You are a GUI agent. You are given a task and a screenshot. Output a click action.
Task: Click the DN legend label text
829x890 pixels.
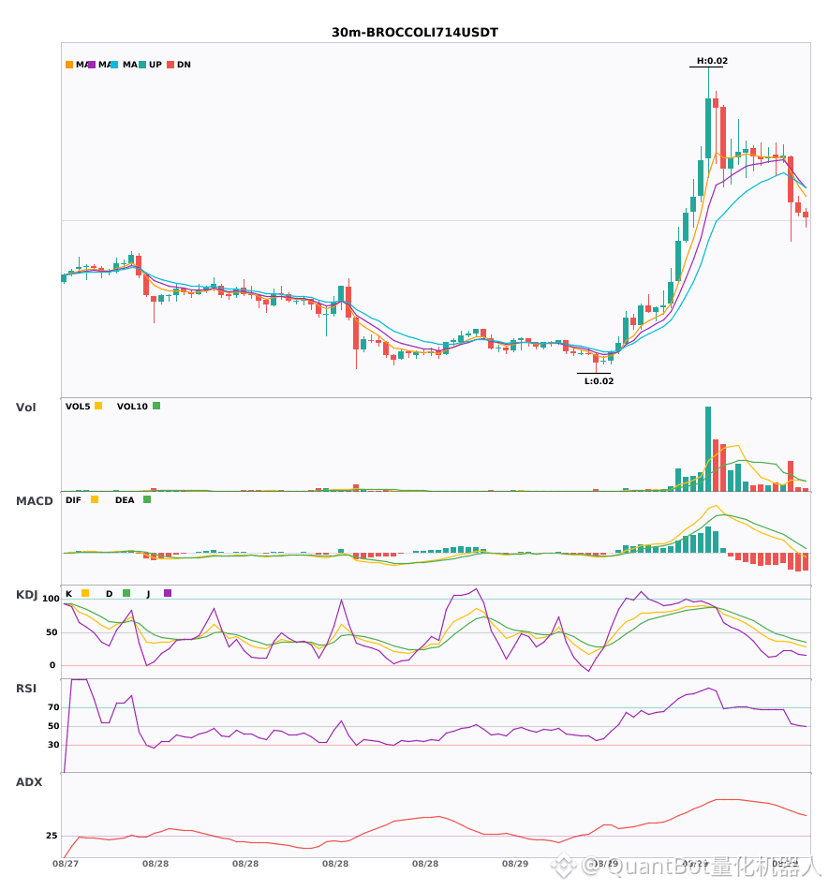tap(184, 65)
